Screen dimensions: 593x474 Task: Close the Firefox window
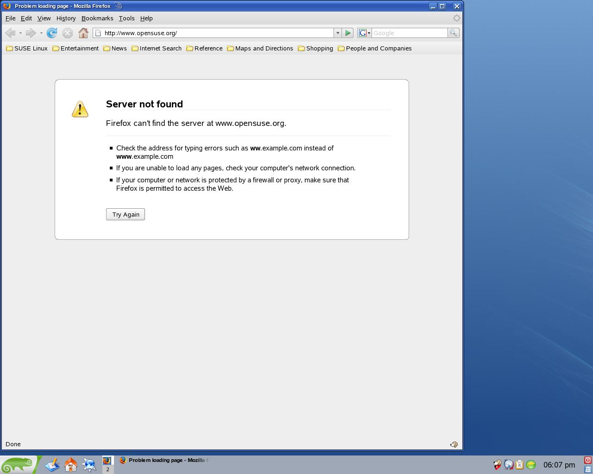click(456, 6)
